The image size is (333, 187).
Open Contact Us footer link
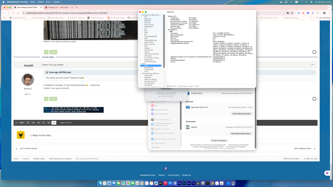point(186,175)
